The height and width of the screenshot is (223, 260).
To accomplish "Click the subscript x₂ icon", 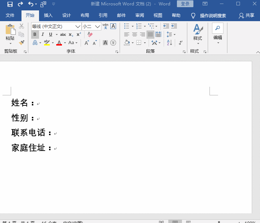I will [71, 34].
